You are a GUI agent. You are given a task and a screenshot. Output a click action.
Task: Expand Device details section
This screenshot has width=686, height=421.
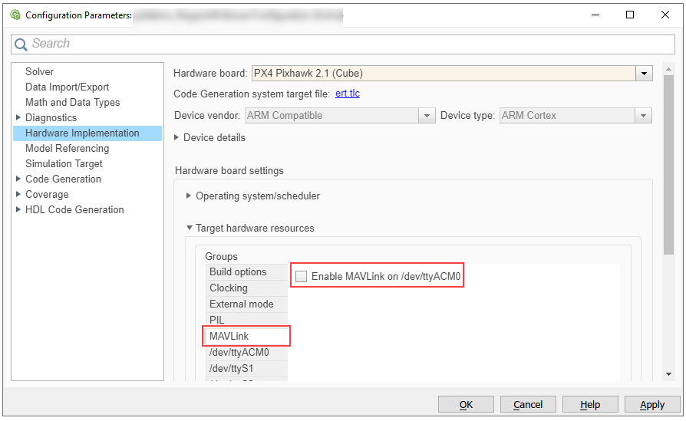(176, 138)
